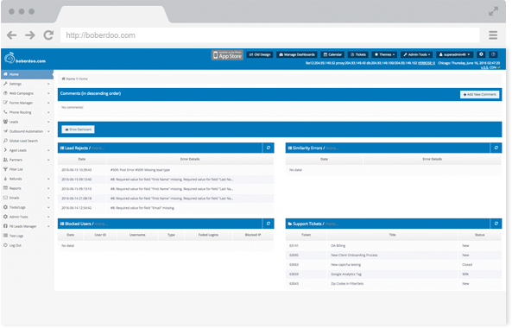512x328 pixels.
Task: Click Support Tickets folder icon
Action: 289,224
